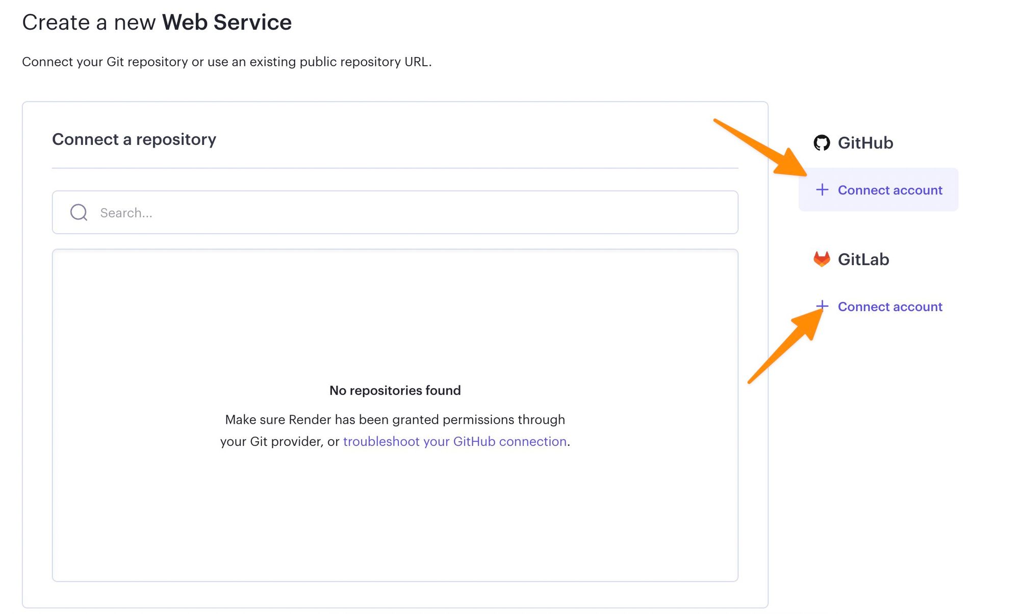Click the No repositories found message

[395, 390]
